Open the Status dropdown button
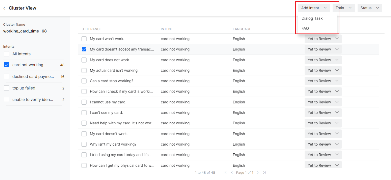 coord(369,8)
